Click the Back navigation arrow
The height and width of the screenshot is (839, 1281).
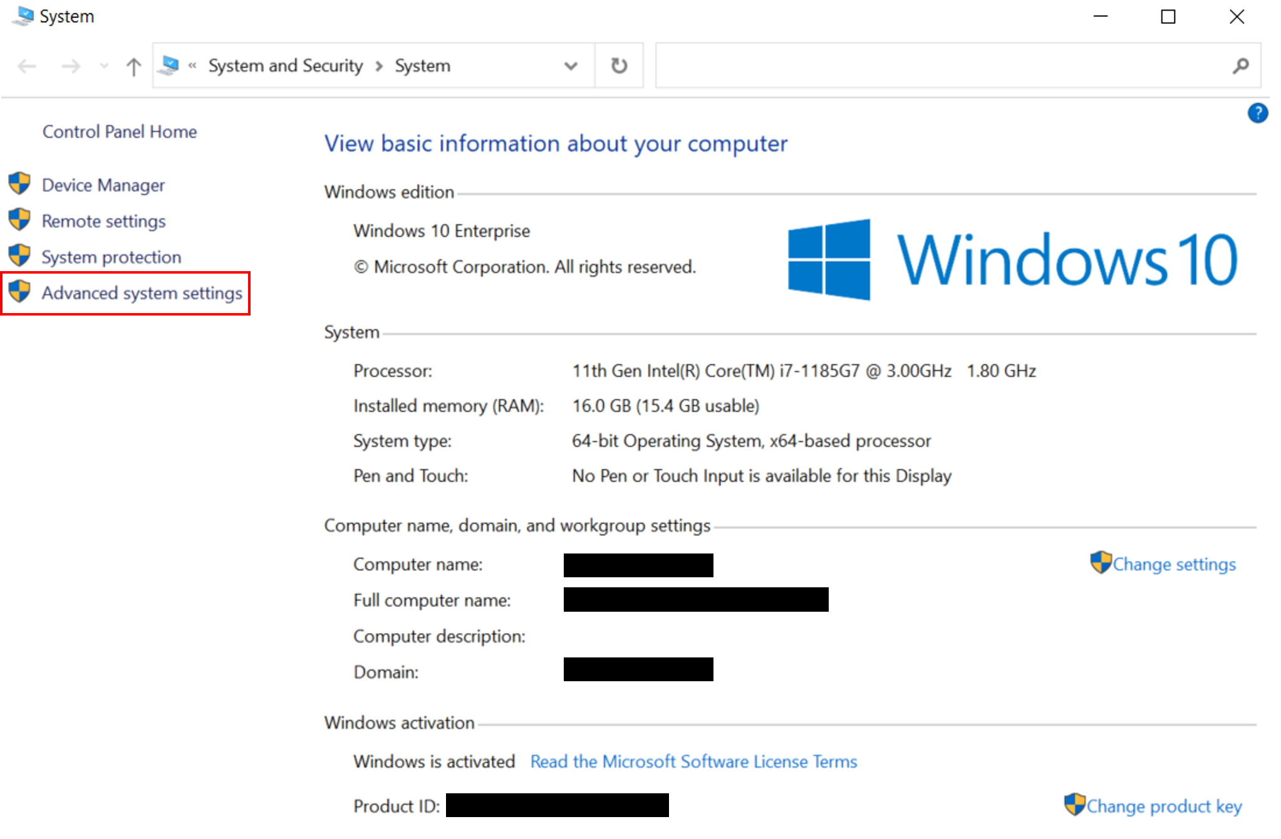tap(27, 66)
